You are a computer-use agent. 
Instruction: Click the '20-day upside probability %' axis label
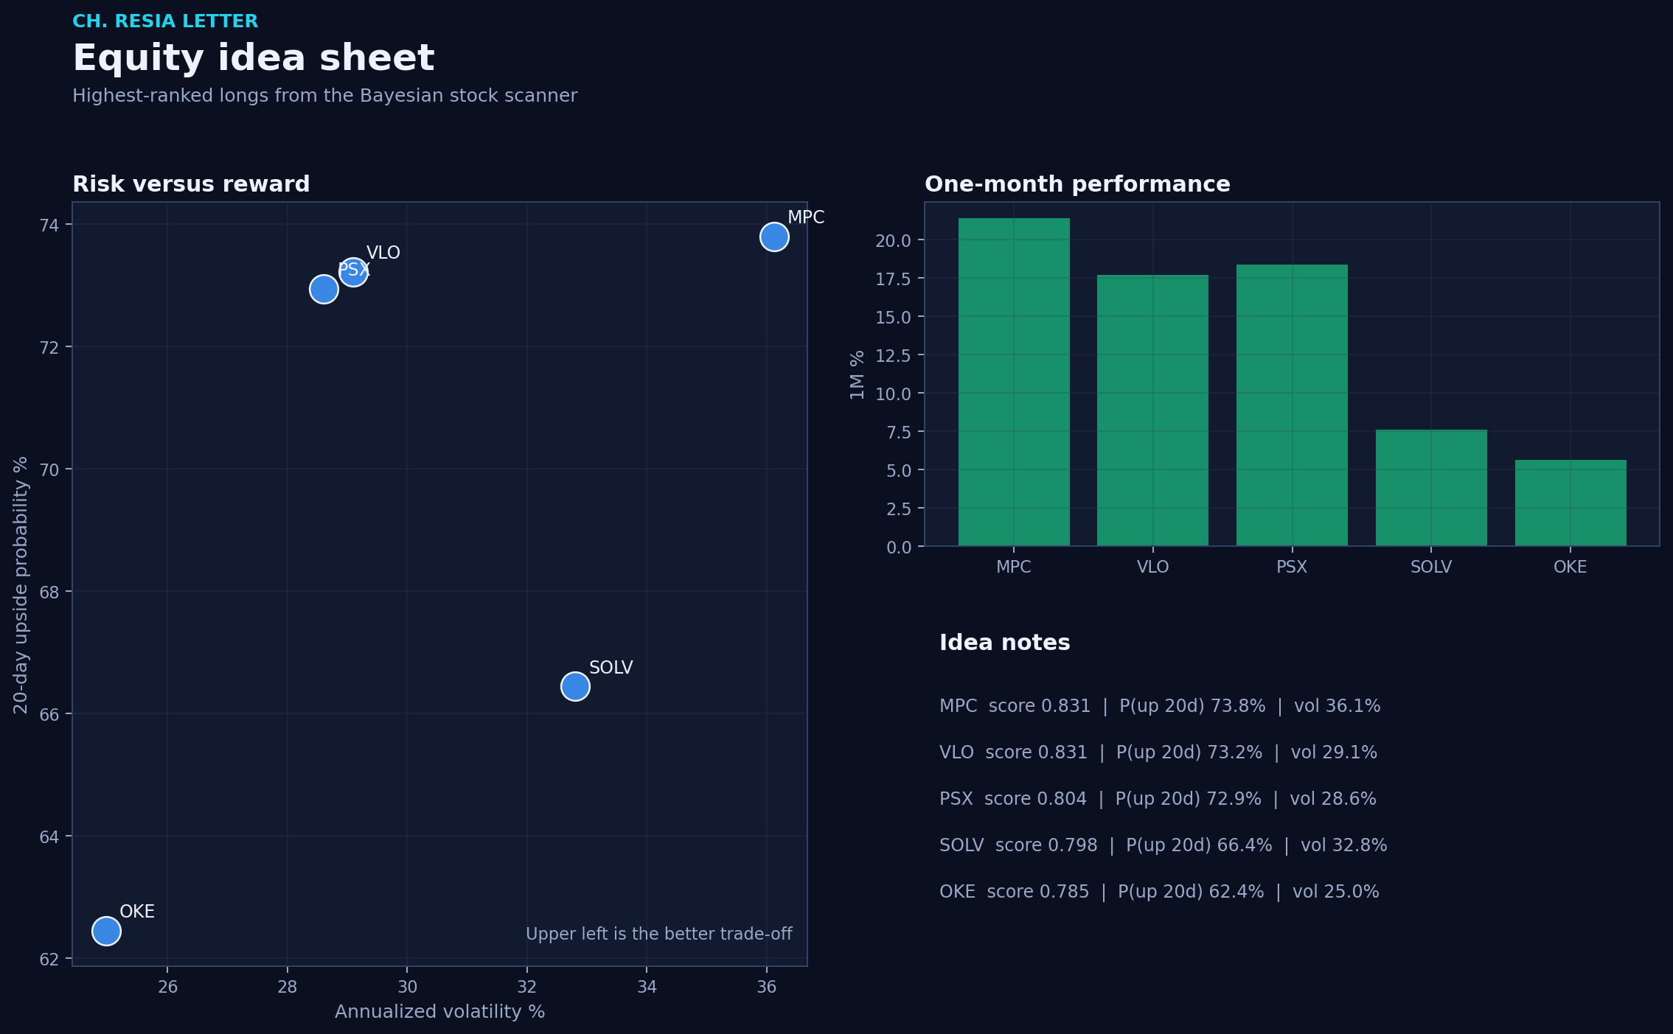(21, 585)
